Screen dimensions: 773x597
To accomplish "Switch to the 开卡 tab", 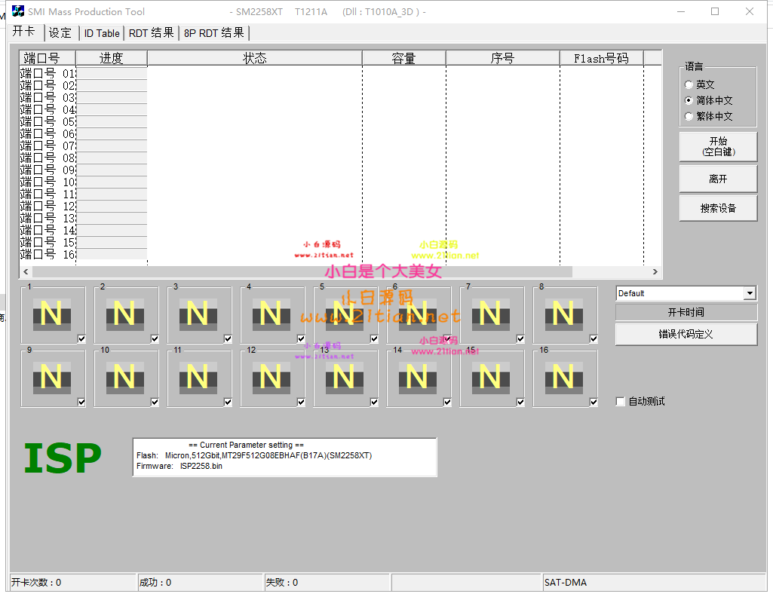I will 23,32.
